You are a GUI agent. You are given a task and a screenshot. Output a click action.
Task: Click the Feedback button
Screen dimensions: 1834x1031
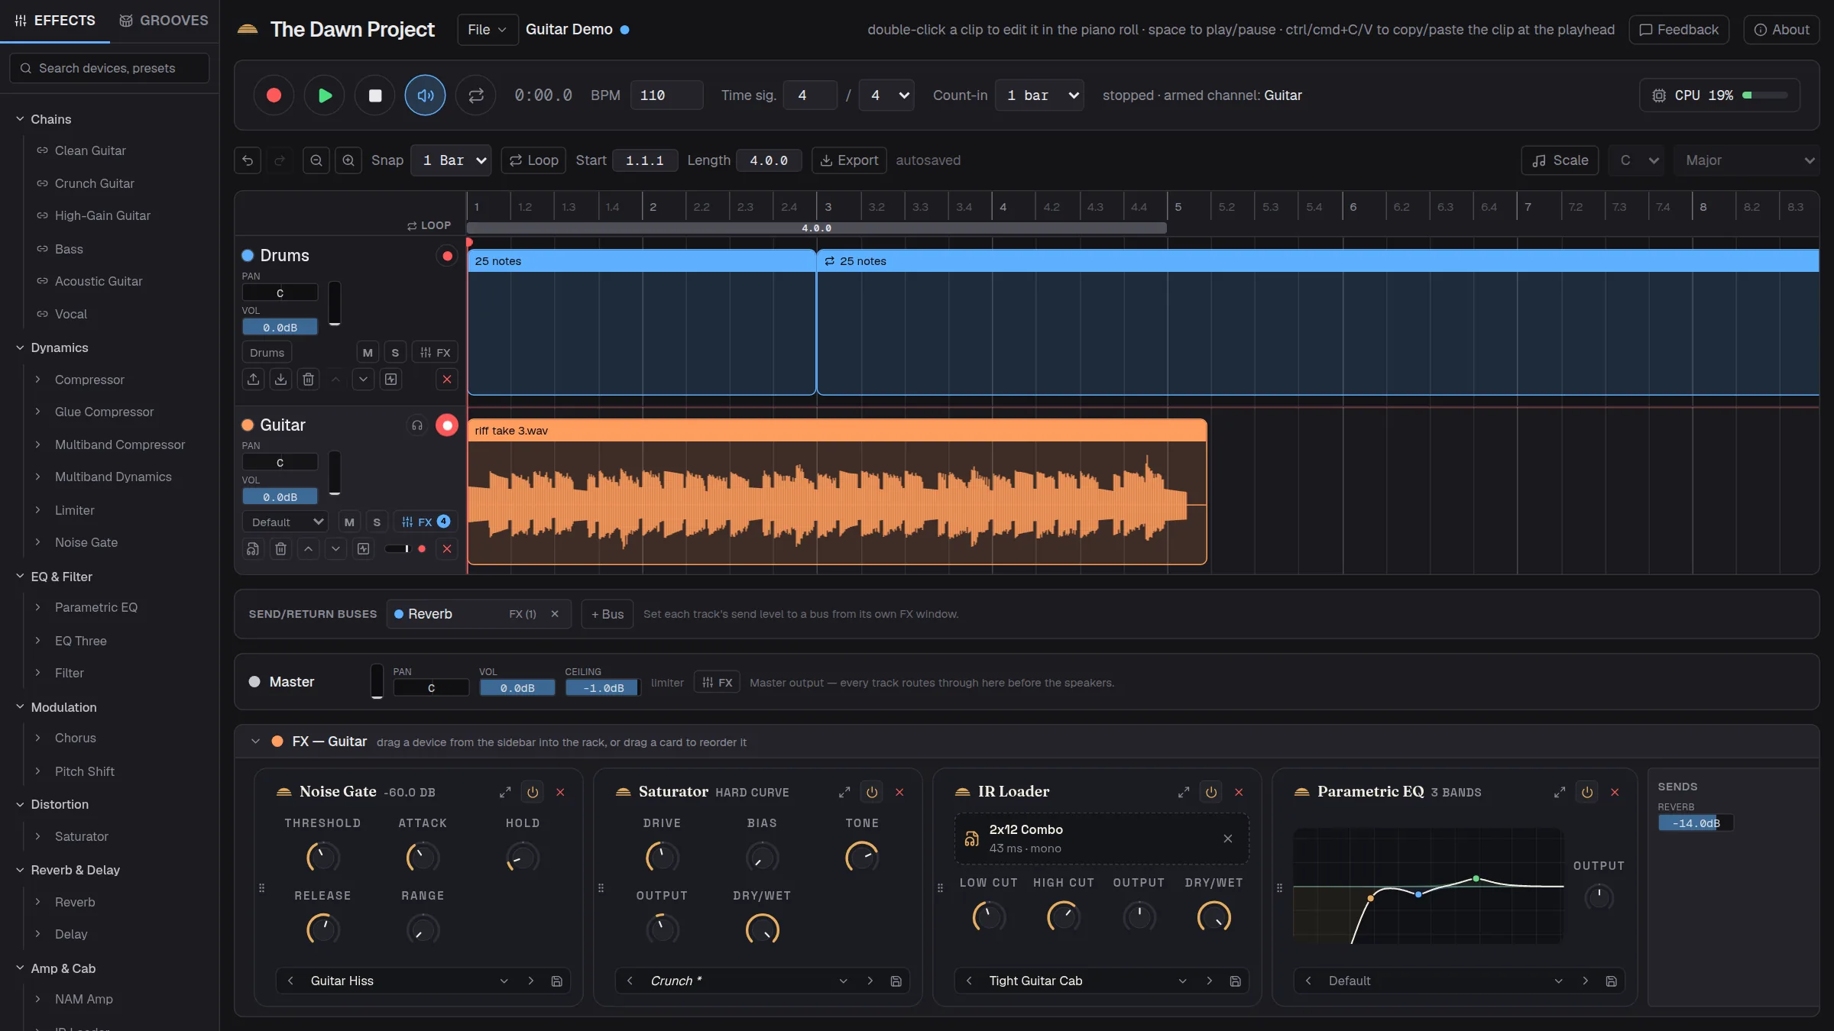(x=1679, y=30)
